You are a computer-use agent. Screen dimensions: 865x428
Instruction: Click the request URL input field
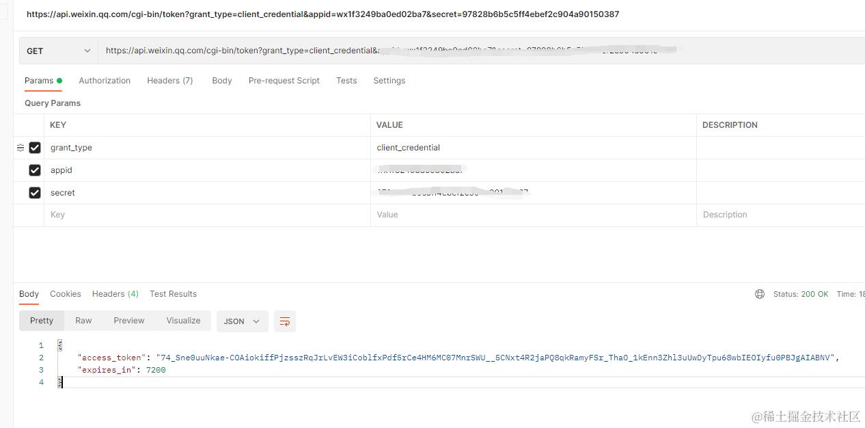(x=481, y=51)
